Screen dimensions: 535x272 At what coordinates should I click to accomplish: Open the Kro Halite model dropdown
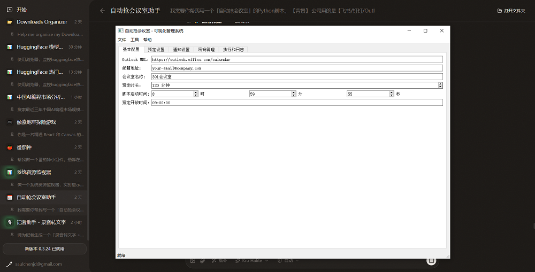click(x=252, y=261)
